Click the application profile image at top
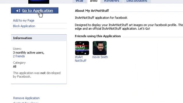 39,2
